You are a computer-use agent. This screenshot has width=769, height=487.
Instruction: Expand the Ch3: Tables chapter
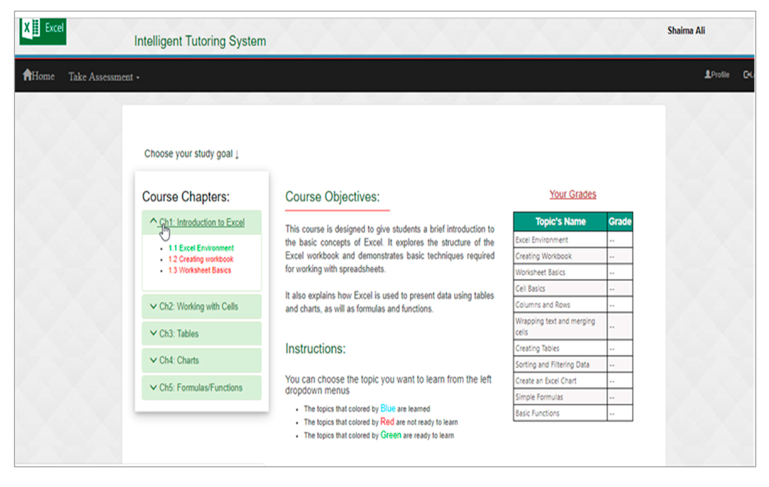pos(179,333)
